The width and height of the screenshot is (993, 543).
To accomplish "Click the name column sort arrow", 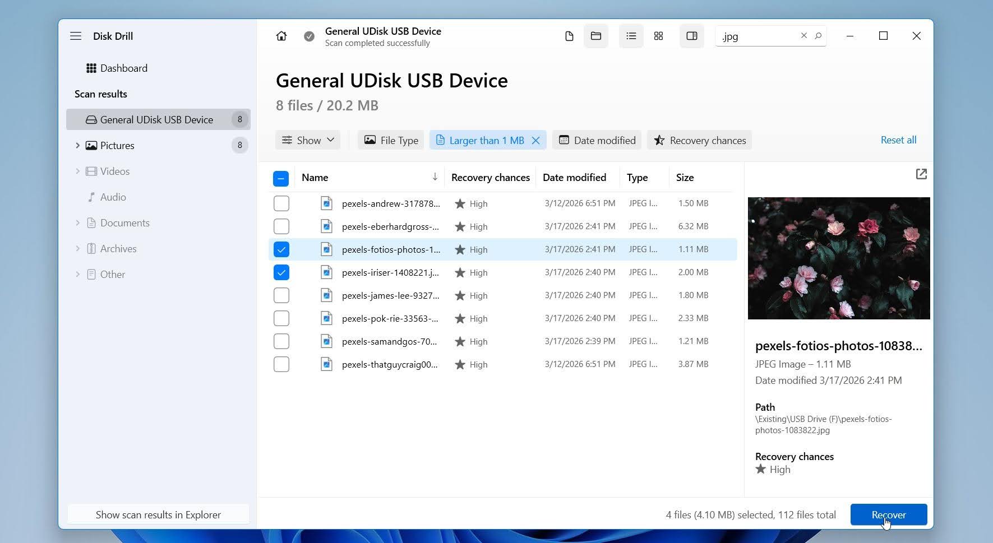I will (435, 177).
